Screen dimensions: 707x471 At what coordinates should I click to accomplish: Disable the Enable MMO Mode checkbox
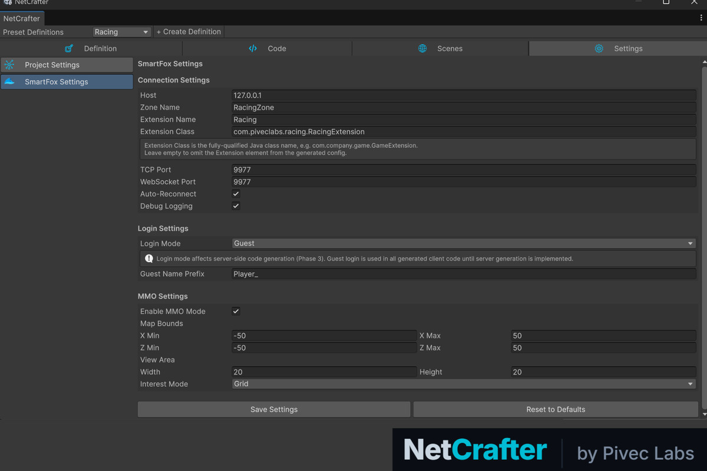click(x=236, y=311)
